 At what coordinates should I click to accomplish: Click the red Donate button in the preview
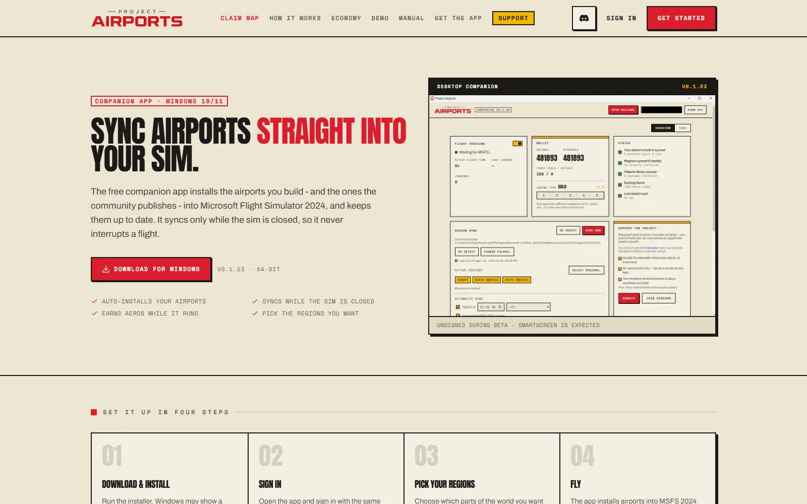click(628, 298)
